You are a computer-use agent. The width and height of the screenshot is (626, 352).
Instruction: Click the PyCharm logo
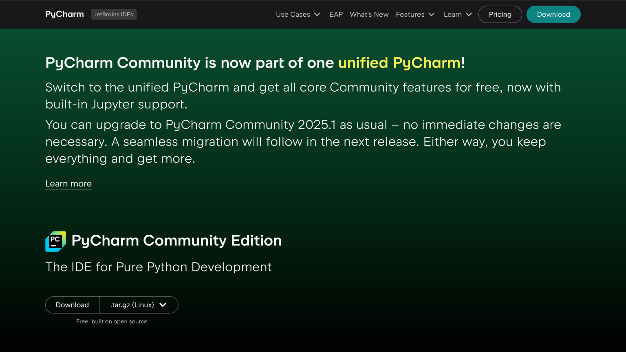click(64, 14)
